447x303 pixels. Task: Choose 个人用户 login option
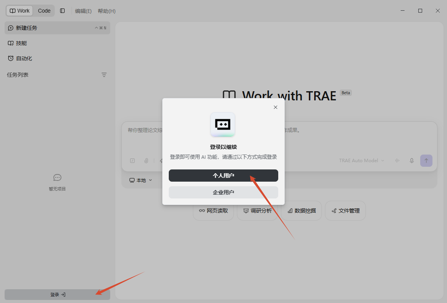[223, 176]
